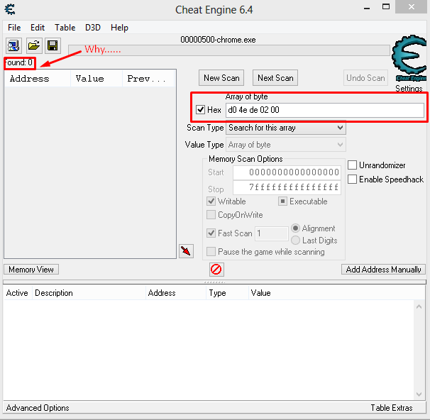Enable the CopyOnWrite checkbox
430x420 pixels.
pyautogui.click(x=211, y=215)
